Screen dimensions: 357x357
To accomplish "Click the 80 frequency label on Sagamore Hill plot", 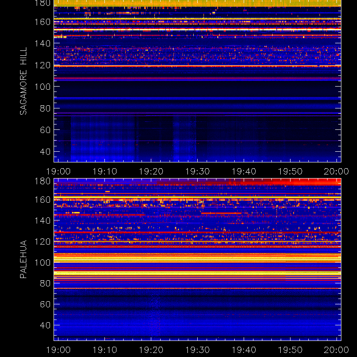I will coord(45,108).
